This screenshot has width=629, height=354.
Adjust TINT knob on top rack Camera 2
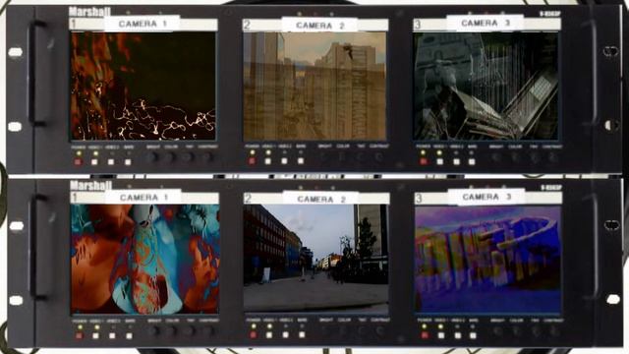pyautogui.click(x=361, y=157)
